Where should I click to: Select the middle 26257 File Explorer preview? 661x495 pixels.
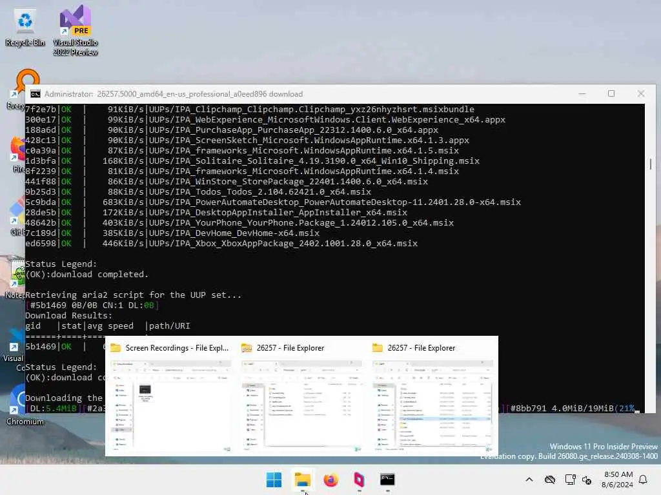(x=302, y=406)
